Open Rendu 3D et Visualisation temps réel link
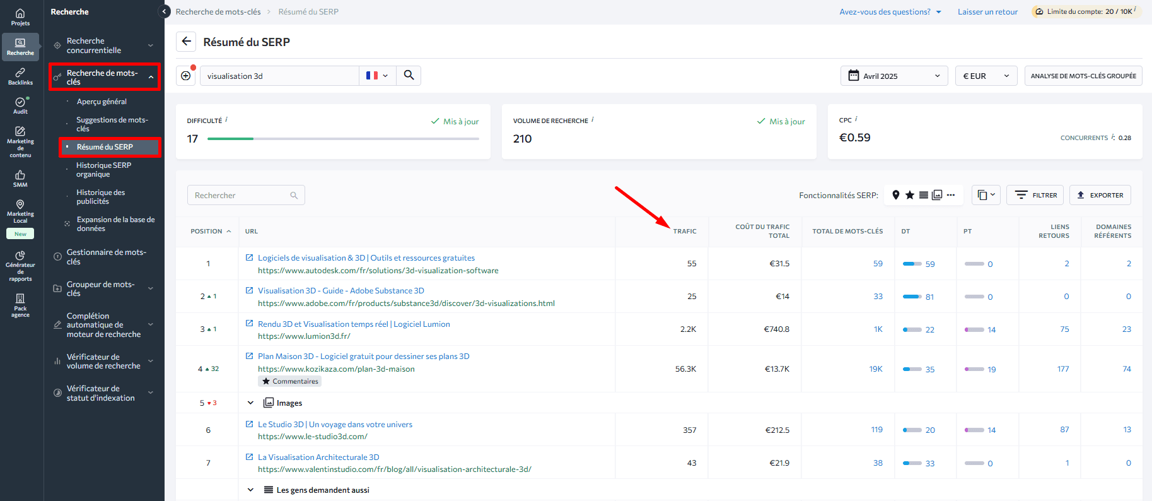 (354, 324)
